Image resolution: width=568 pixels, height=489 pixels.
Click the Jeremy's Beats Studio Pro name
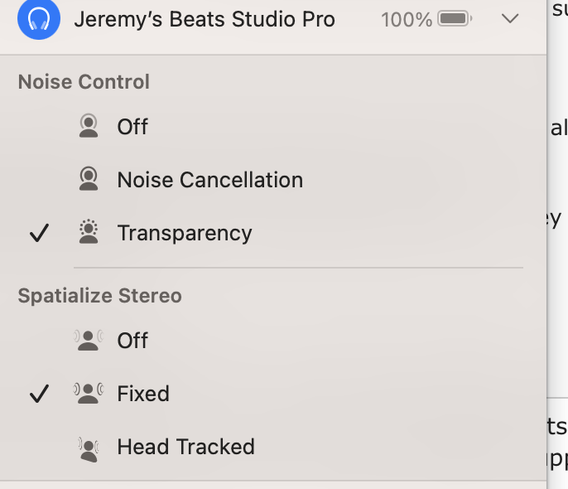[x=205, y=19]
